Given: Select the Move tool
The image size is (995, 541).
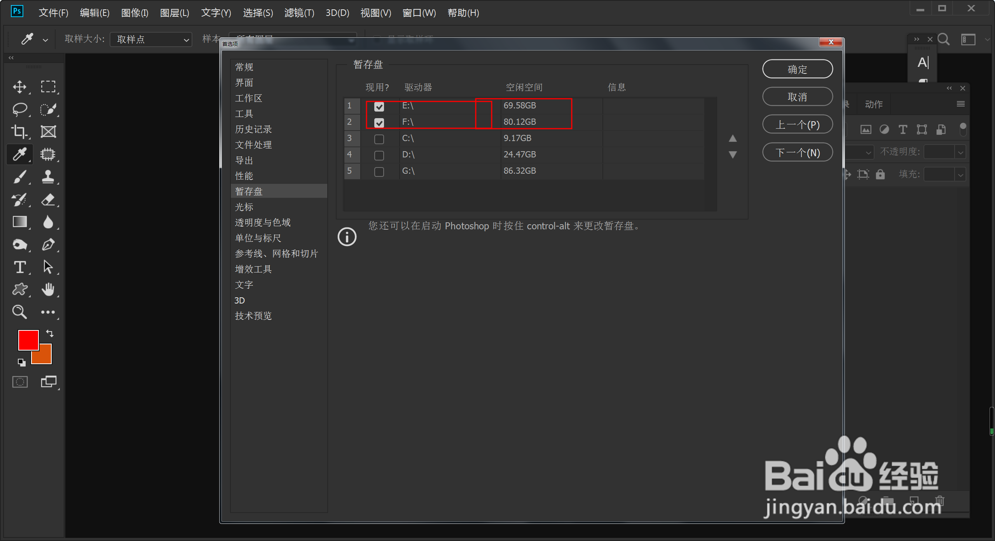Looking at the screenshot, I should (19, 87).
